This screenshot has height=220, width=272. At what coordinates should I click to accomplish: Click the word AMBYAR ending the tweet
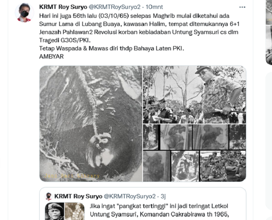[x=51, y=57]
